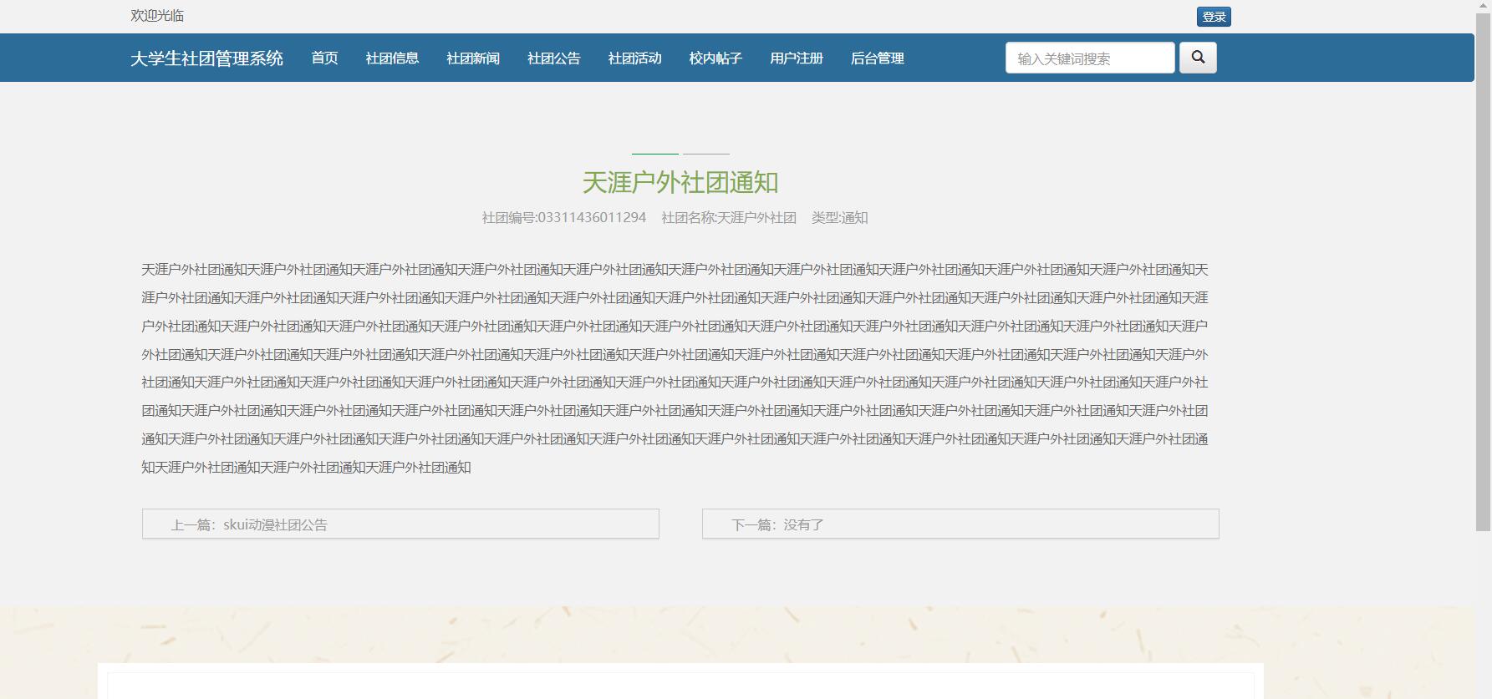Click the 登录 login button
1492x699 pixels.
coord(1214,17)
